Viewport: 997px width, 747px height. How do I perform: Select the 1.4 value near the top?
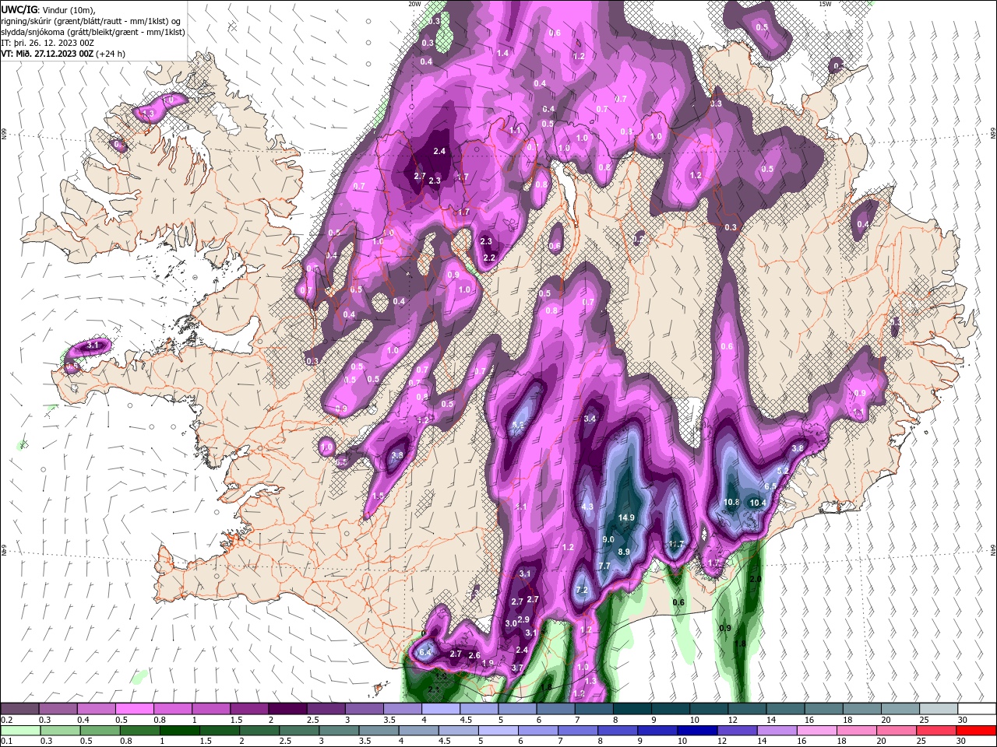[502, 53]
